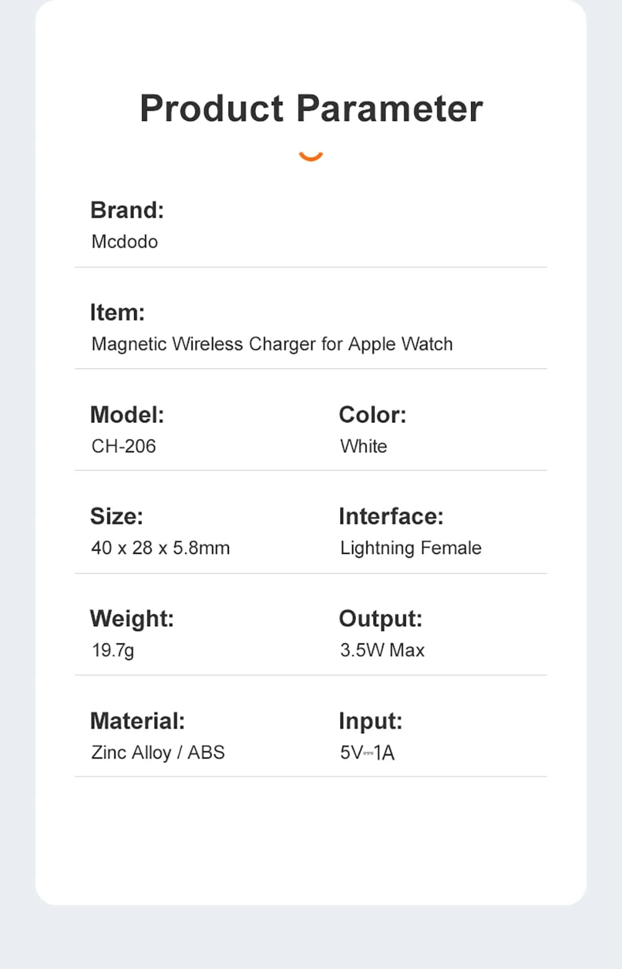Viewport: 622px width, 969px height.
Task: Click the 3.5W Max output value
Action: click(382, 650)
